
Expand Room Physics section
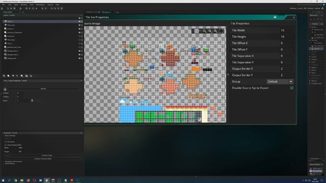point(4,164)
